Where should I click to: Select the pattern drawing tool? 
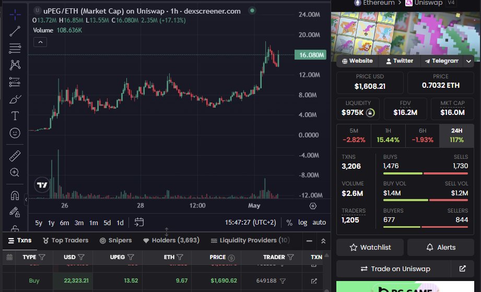(15, 65)
